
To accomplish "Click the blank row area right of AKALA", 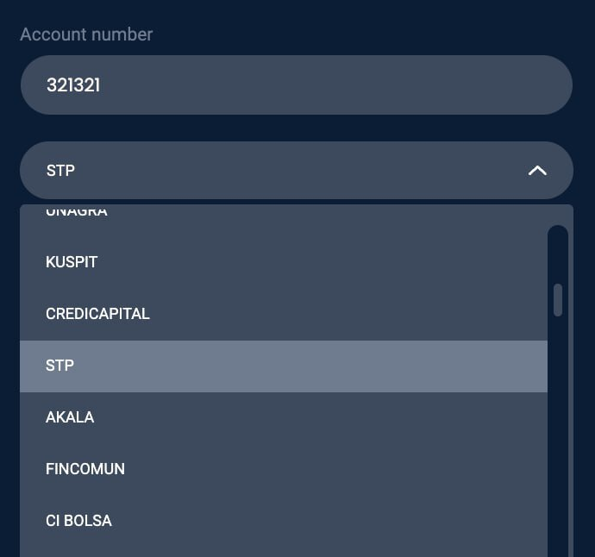I will (345, 417).
